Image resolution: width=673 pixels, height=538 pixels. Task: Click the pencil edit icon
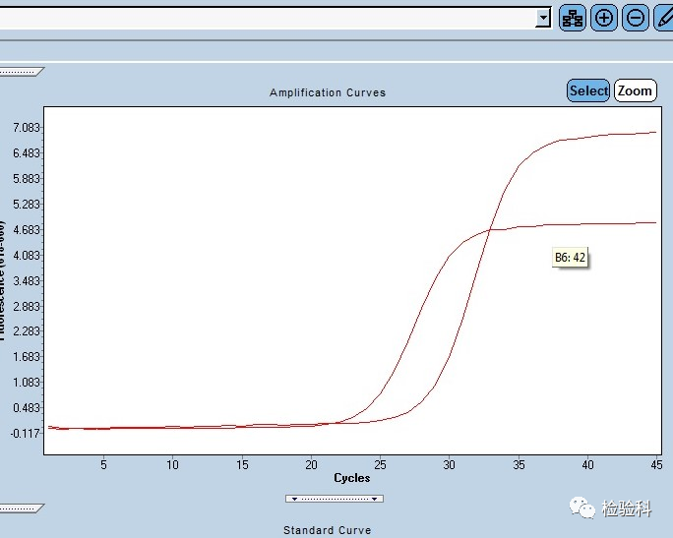tap(663, 18)
